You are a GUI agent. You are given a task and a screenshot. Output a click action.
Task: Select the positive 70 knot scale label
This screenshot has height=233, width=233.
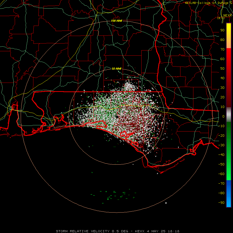pos(222,49)
